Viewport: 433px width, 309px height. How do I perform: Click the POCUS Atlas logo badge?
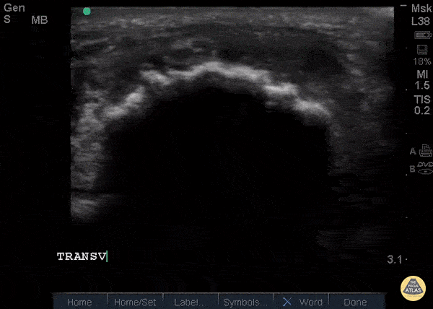click(413, 288)
